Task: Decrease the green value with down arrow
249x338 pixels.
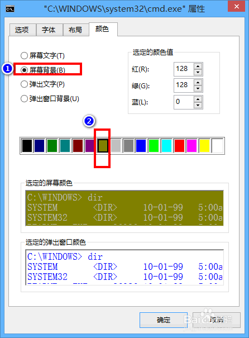Action: (x=198, y=89)
